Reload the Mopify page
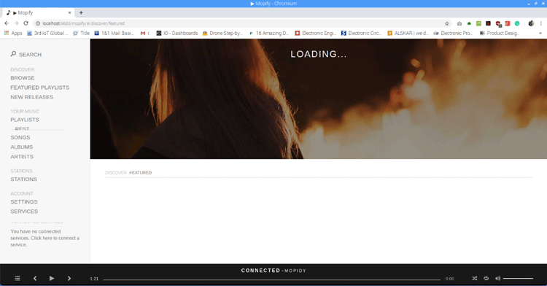The image size is (547, 286). tap(26, 23)
